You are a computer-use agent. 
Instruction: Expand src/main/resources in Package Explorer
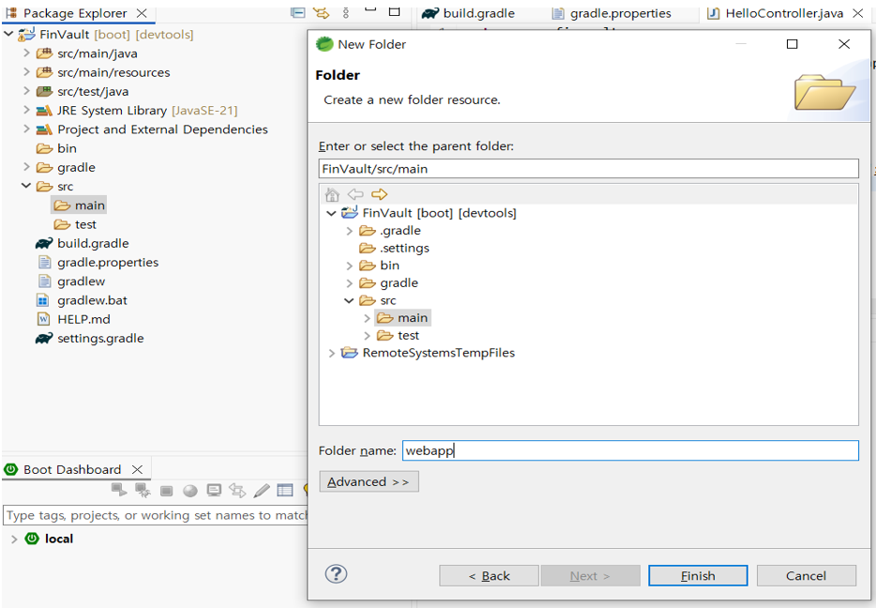26,72
